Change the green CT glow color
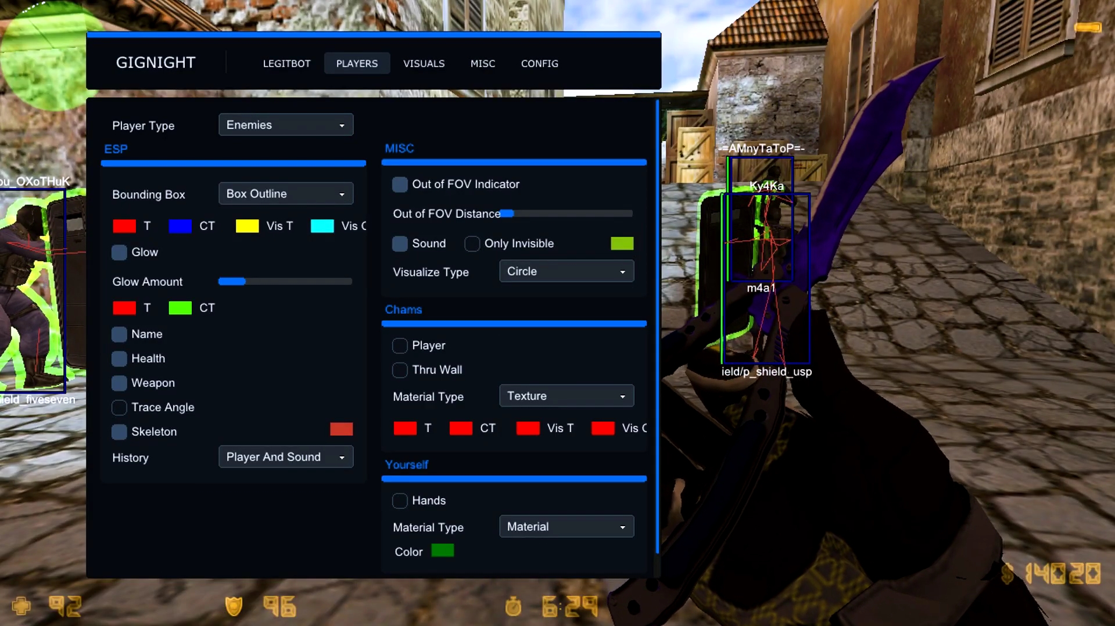 point(180,308)
